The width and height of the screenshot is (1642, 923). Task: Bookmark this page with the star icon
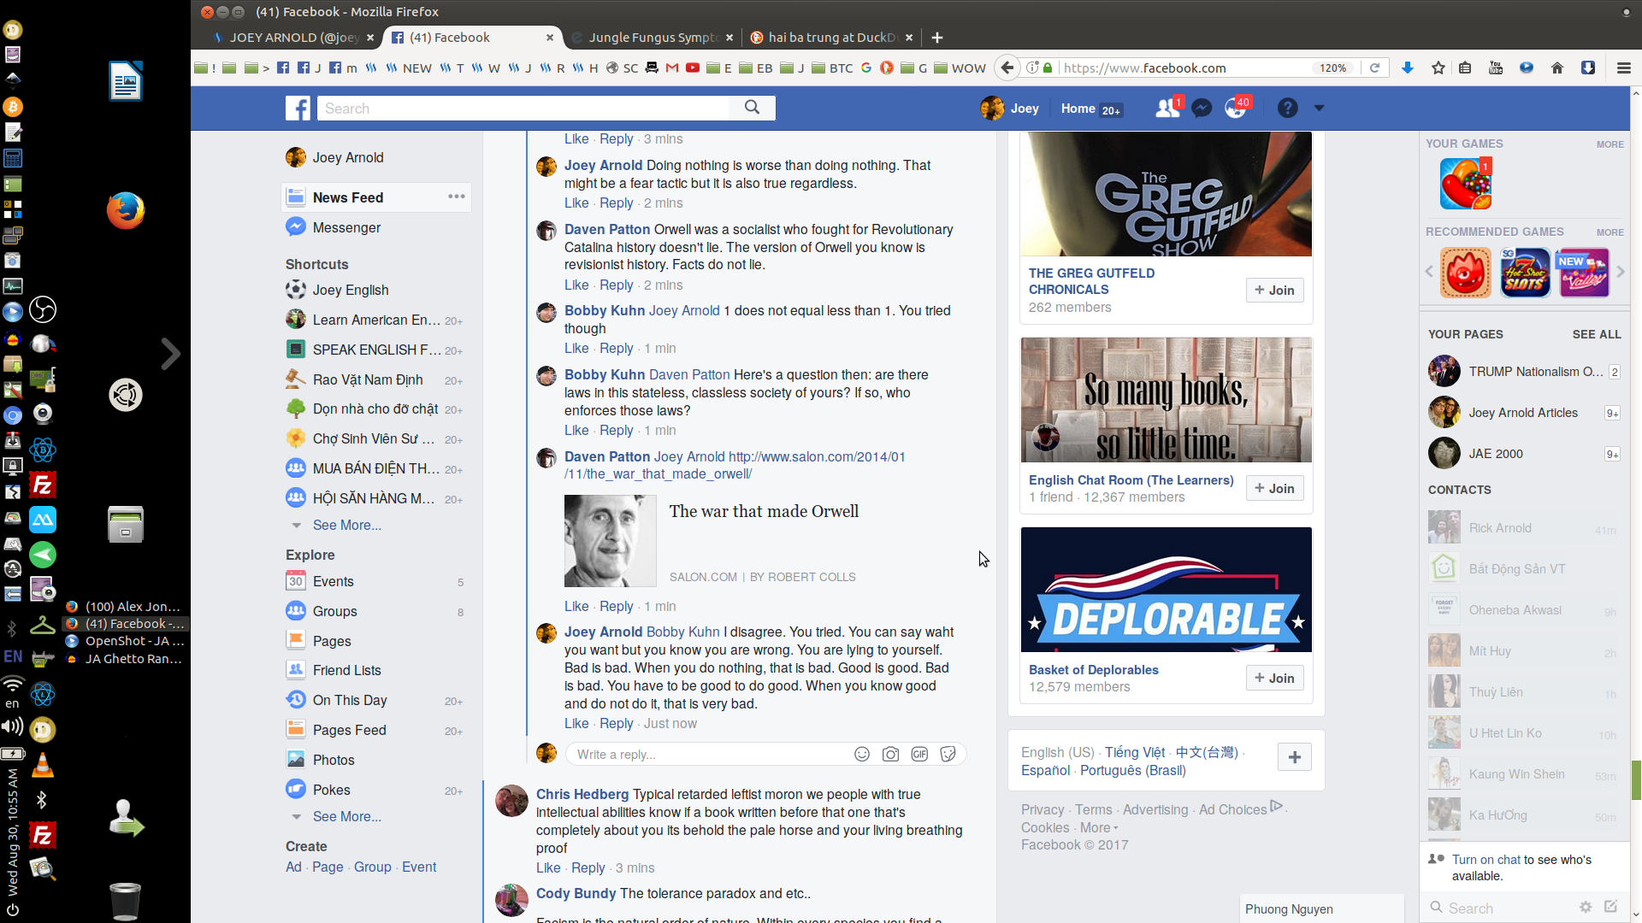tap(1438, 68)
